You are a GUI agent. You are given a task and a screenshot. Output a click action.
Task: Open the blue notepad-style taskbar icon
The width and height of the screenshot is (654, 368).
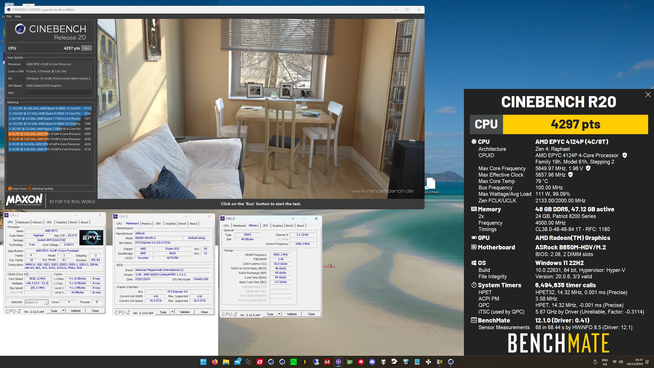point(417,362)
